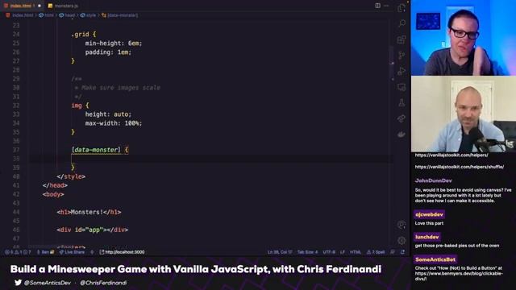Click [data-monster] breadcrumb segment

tap(120, 15)
